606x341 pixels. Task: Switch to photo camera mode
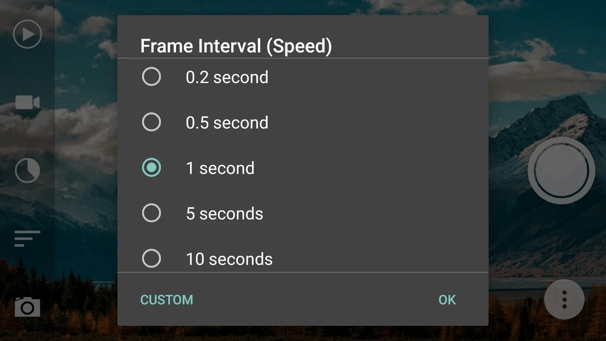(27, 307)
